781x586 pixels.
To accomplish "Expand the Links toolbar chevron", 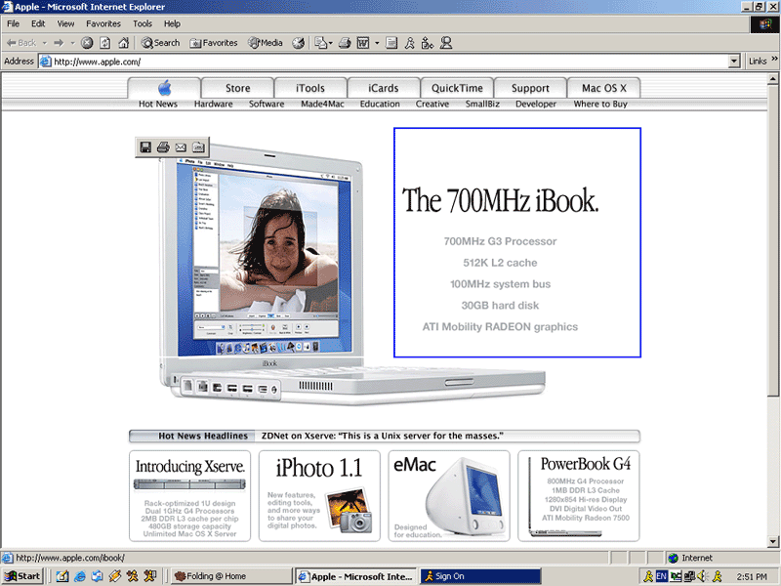I will tap(774, 59).
